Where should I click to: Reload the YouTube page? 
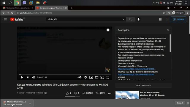(x=12, y=13)
